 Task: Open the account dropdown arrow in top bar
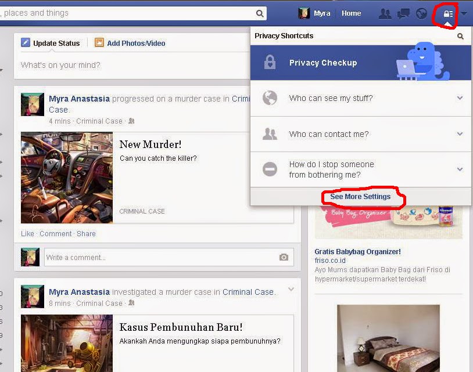pos(464,13)
